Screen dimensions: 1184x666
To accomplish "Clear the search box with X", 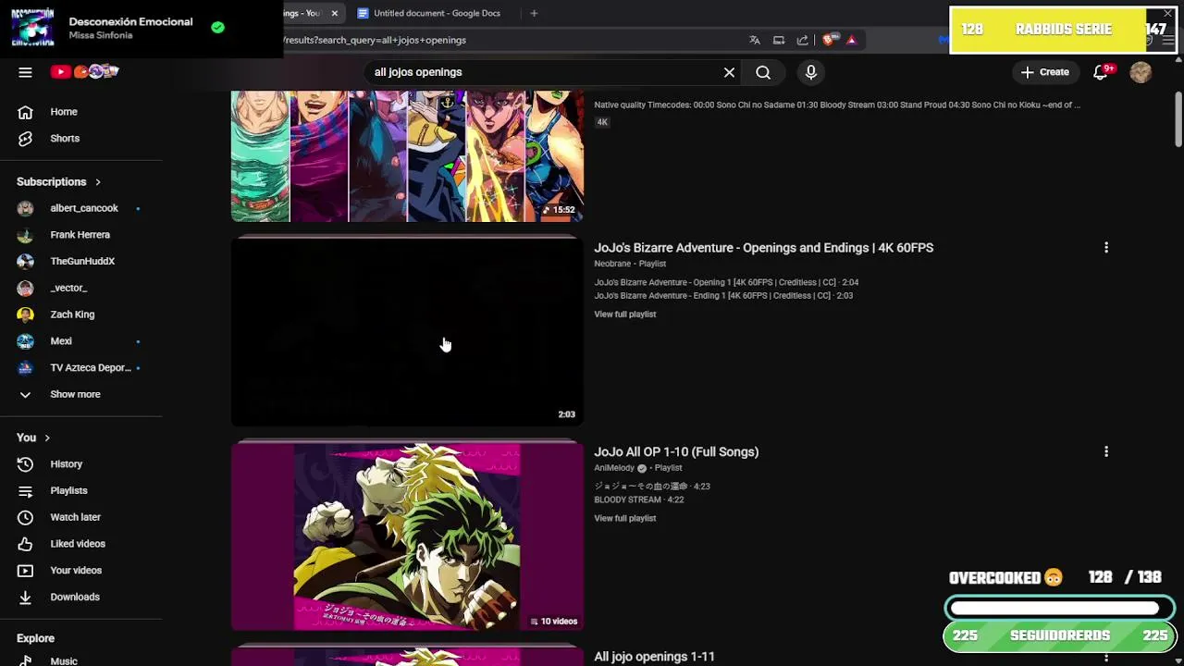I will click(x=729, y=72).
